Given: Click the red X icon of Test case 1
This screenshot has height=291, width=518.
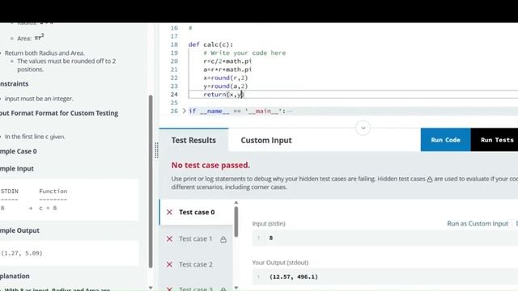Looking at the screenshot, I should (169, 238).
